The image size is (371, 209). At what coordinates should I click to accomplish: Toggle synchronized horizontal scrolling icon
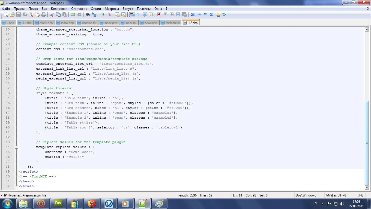(124, 14)
